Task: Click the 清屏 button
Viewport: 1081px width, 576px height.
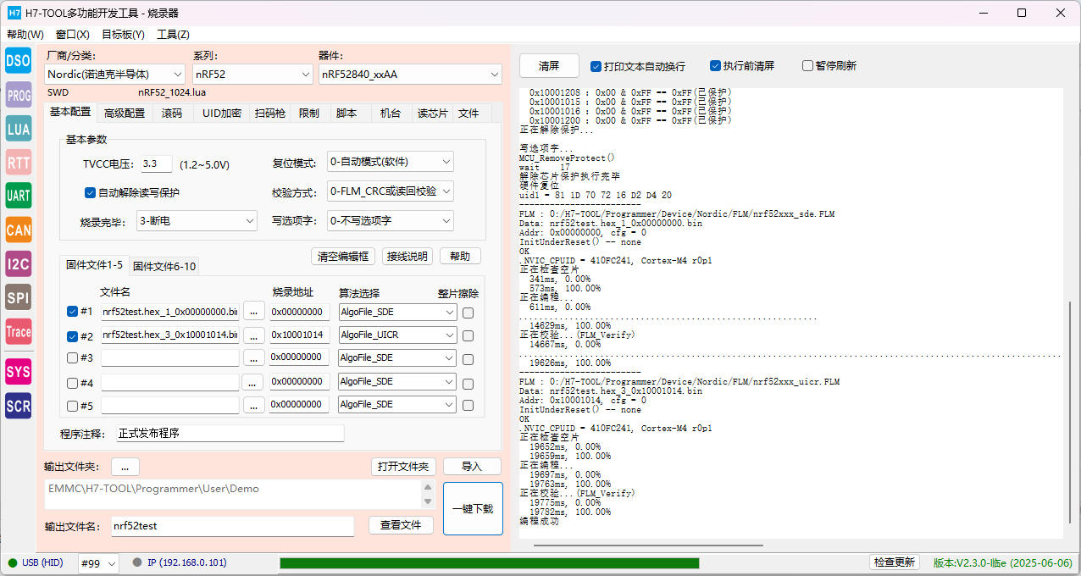Action: pyautogui.click(x=549, y=66)
